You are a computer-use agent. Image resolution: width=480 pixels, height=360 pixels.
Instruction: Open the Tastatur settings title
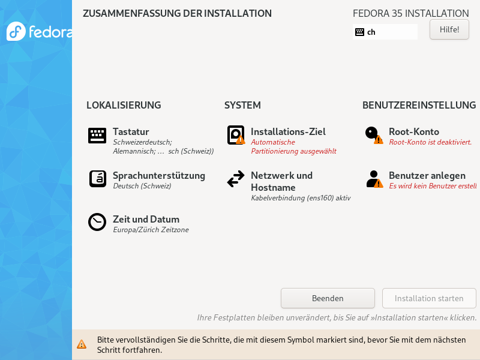point(131,131)
